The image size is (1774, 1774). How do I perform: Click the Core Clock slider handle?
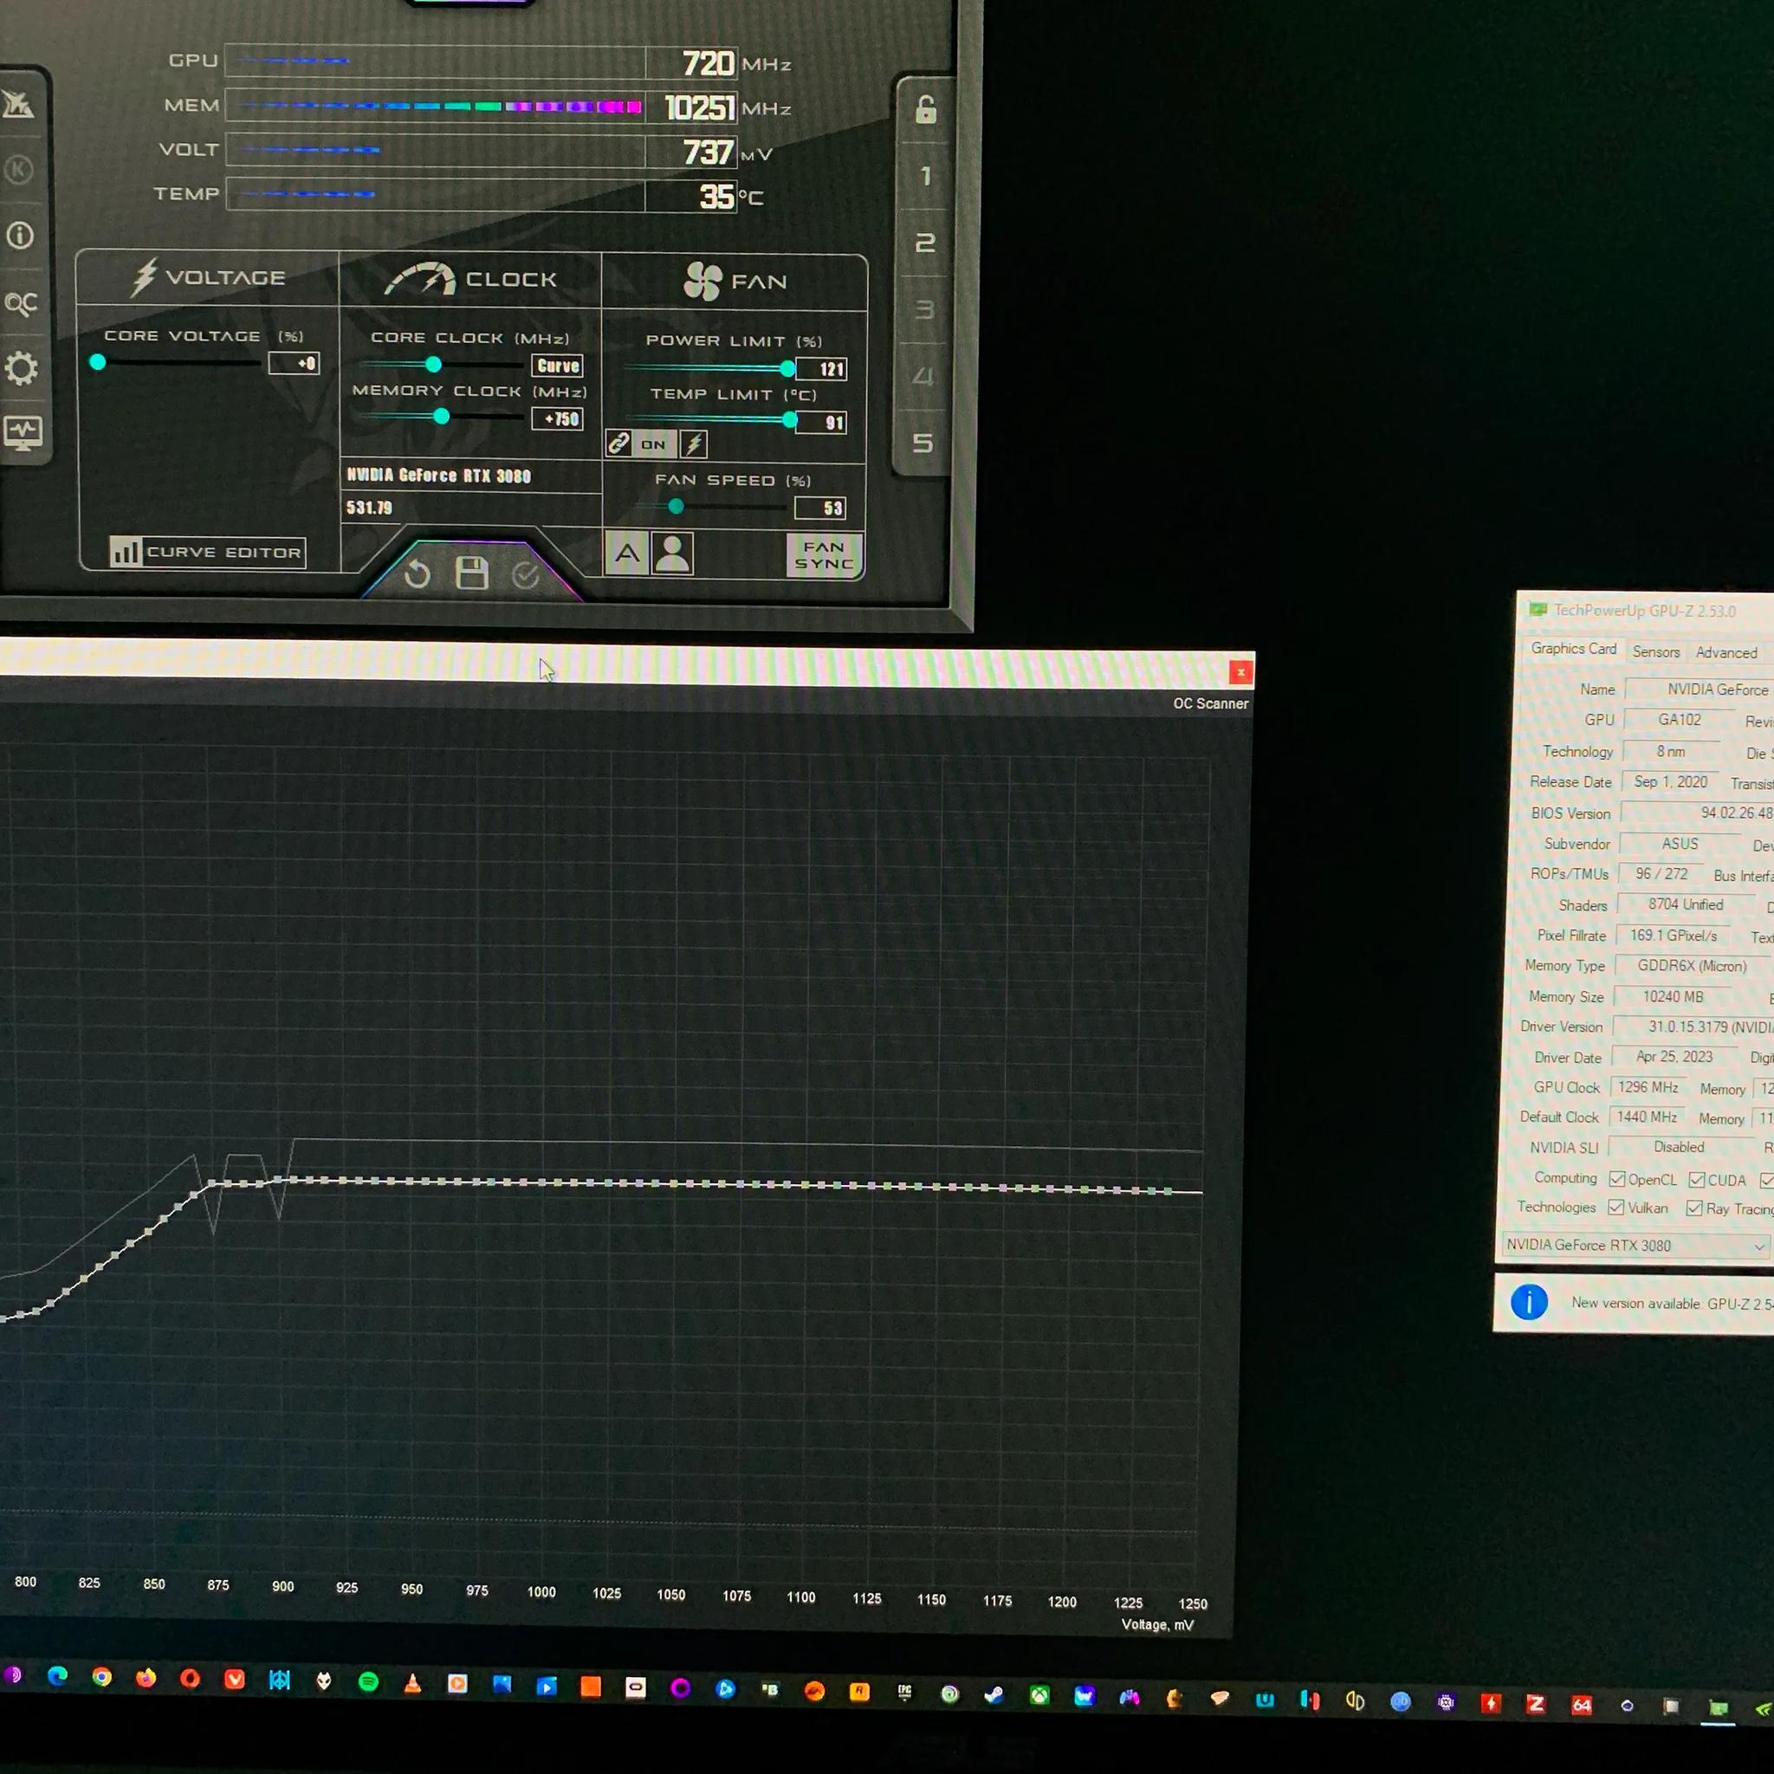433,365
